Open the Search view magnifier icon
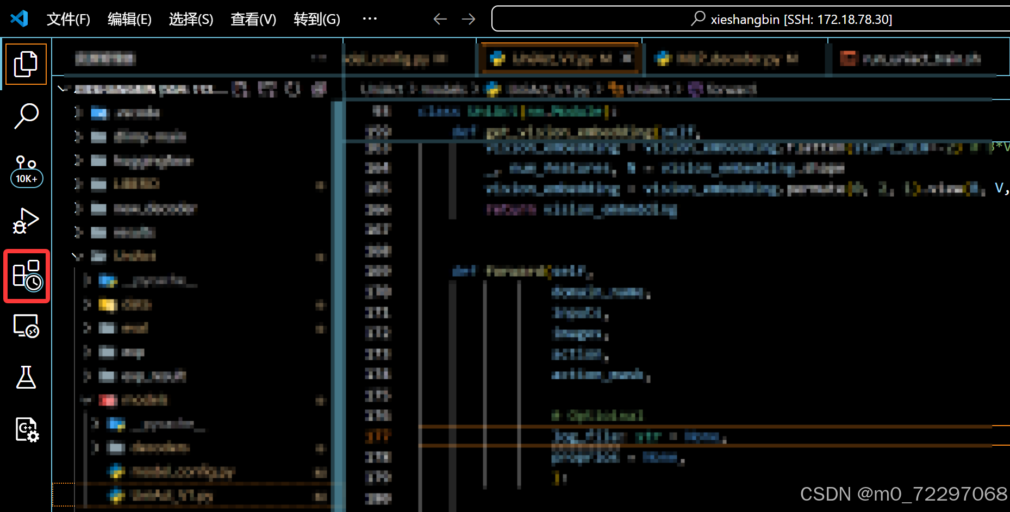 click(x=26, y=116)
